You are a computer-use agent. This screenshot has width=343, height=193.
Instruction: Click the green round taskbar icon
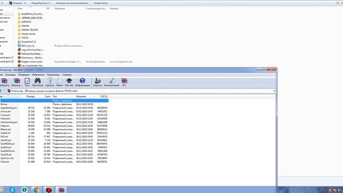click(x=24, y=190)
